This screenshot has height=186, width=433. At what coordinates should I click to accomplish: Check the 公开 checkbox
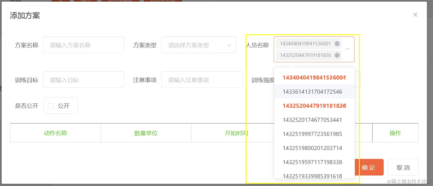click(x=51, y=106)
